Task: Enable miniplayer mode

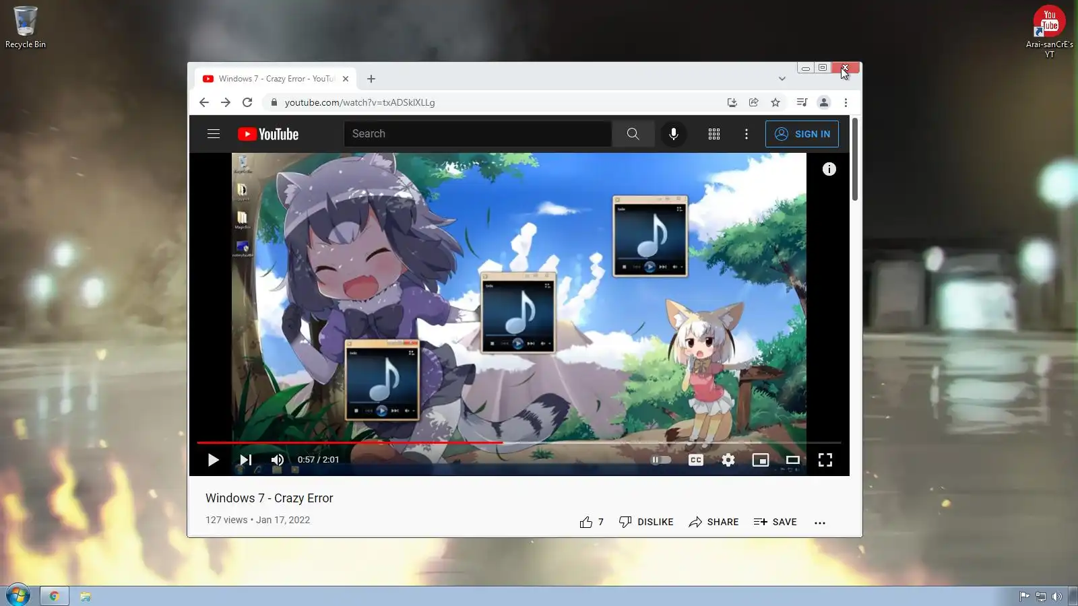Action: tap(761, 460)
